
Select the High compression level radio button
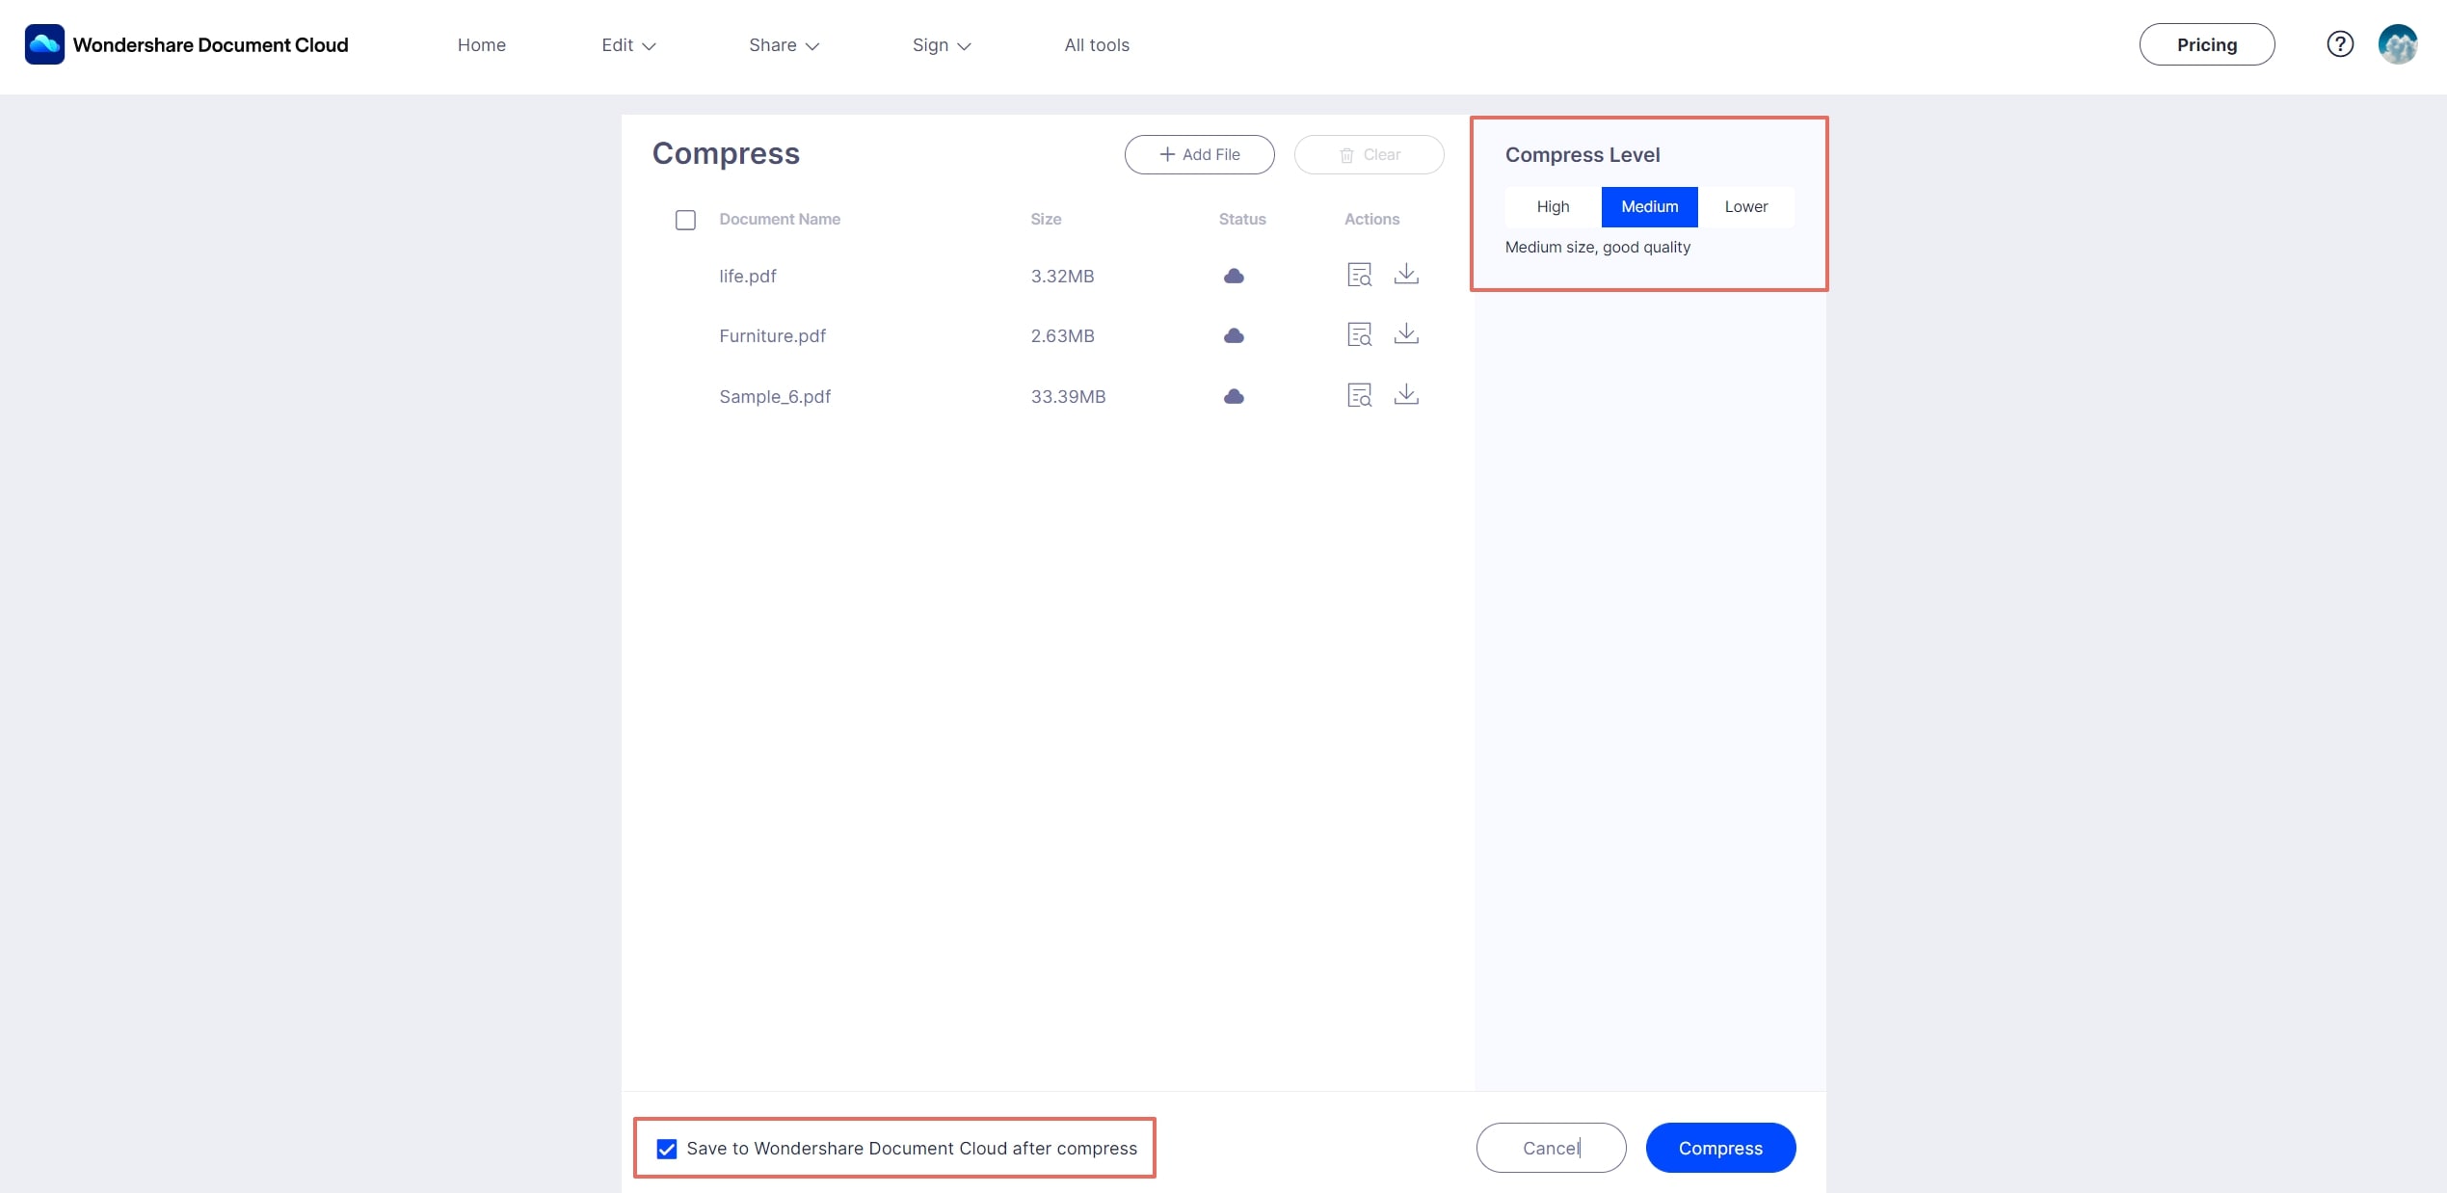(x=1552, y=204)
